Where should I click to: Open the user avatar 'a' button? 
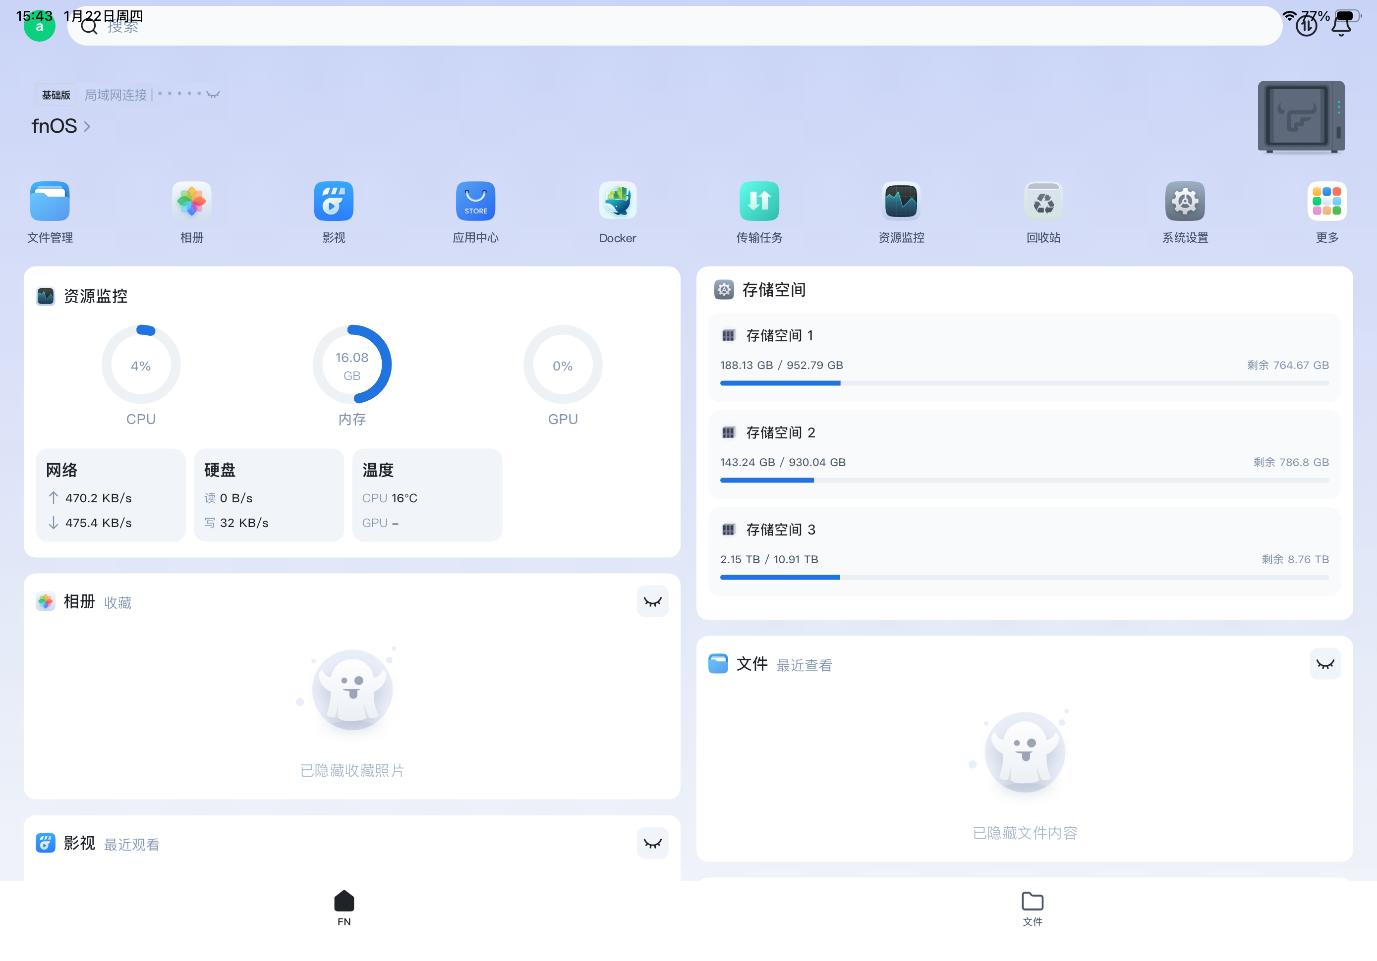(39, 27)
